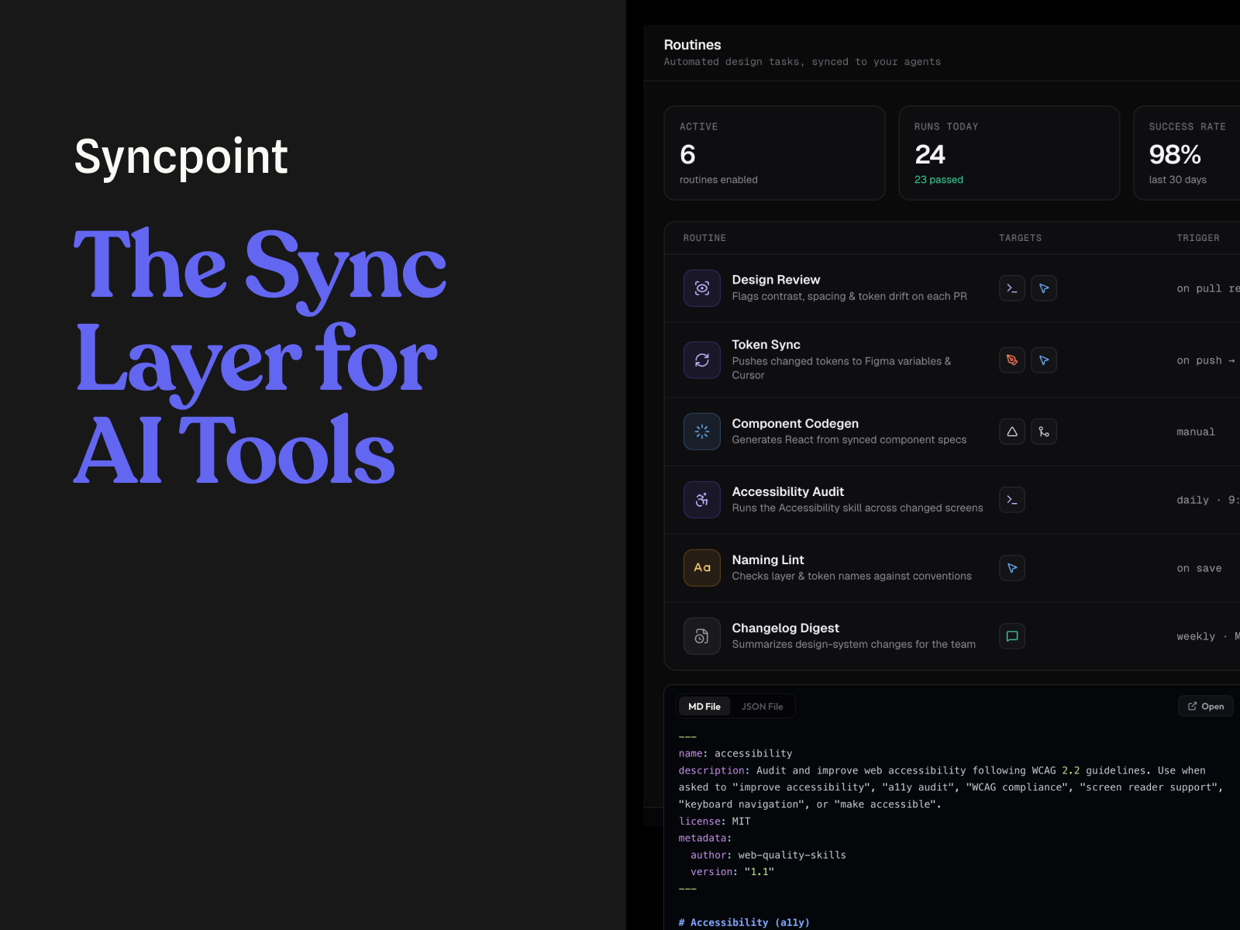Viewport: 1240px width, 930px height.
Task: Click the Changelog Digest document icon
Action: 701,636
